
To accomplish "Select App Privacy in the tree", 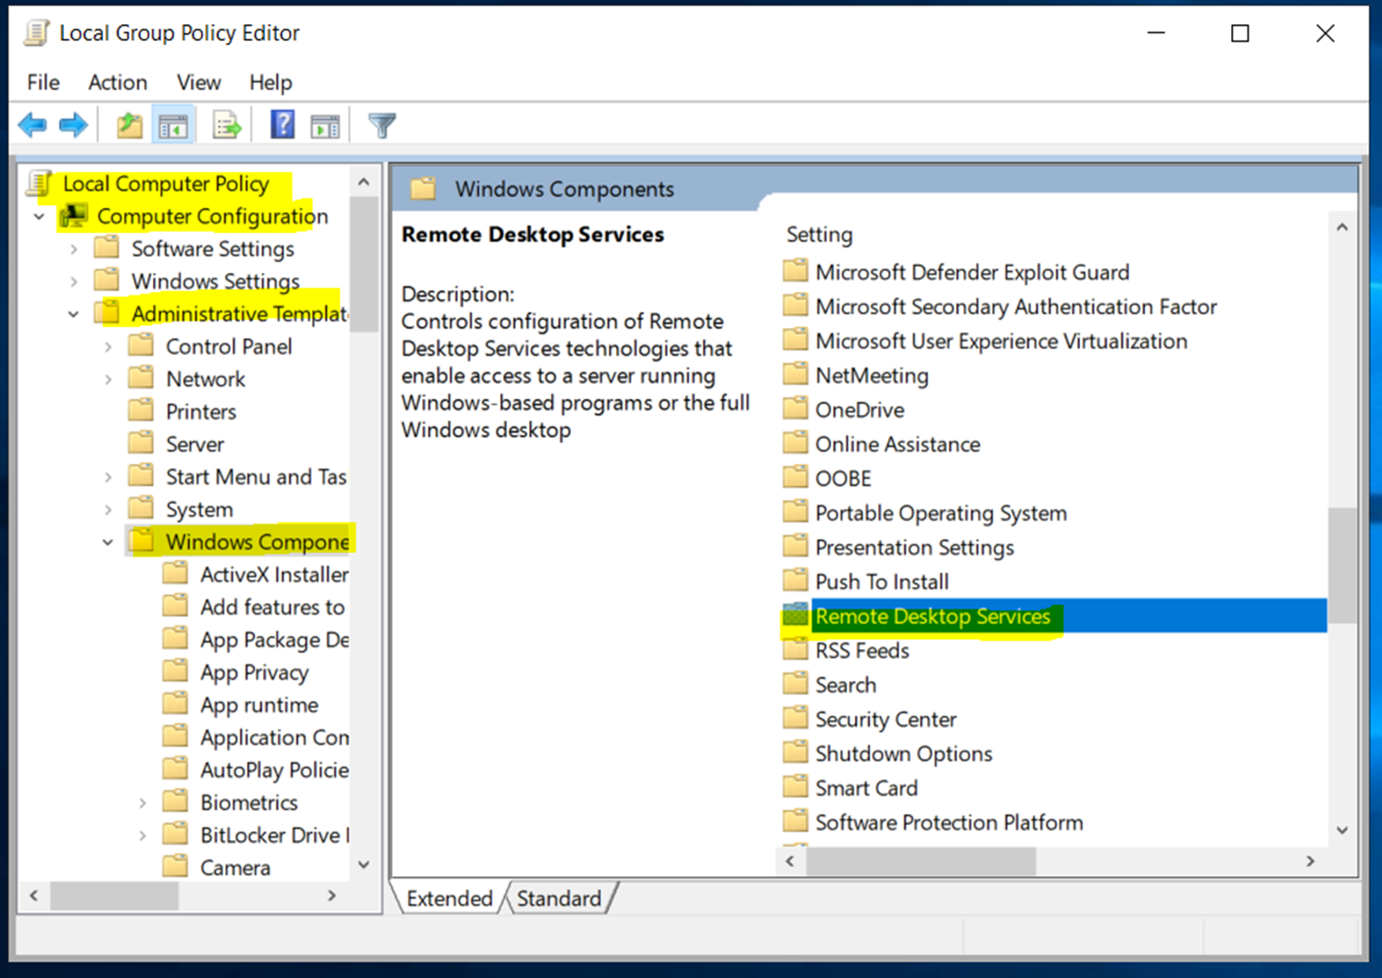I will click(x=254, y=672).
